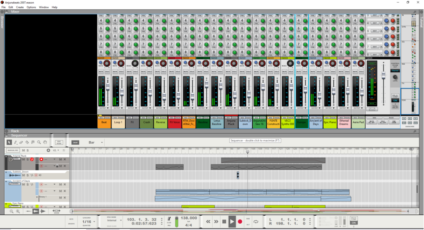The width and height of the screenshot is (424, 230).
Task: Toggle the loop button in transport
Action: (x=256, y=222)
